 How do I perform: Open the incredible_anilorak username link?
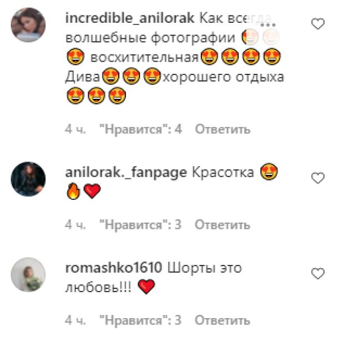click(130, 18)
